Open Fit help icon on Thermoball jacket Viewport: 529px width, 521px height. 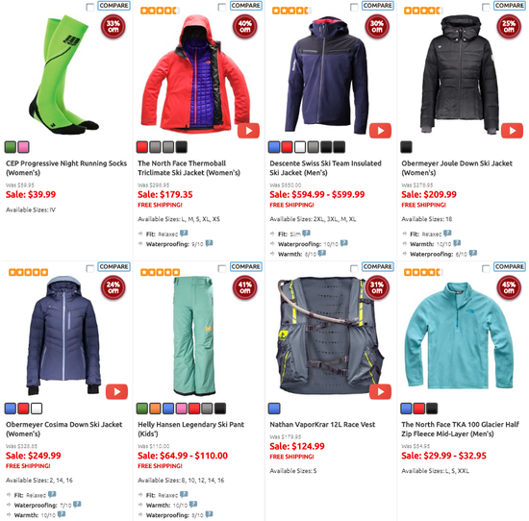pos(184,233)
